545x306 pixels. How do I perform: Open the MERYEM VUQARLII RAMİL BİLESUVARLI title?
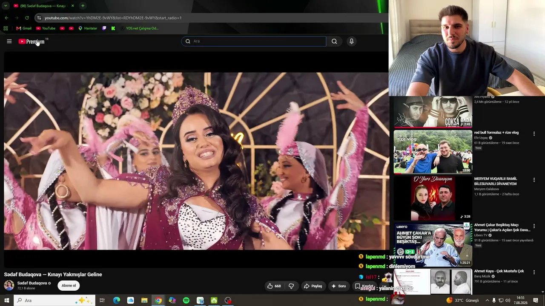pos(496,181)
